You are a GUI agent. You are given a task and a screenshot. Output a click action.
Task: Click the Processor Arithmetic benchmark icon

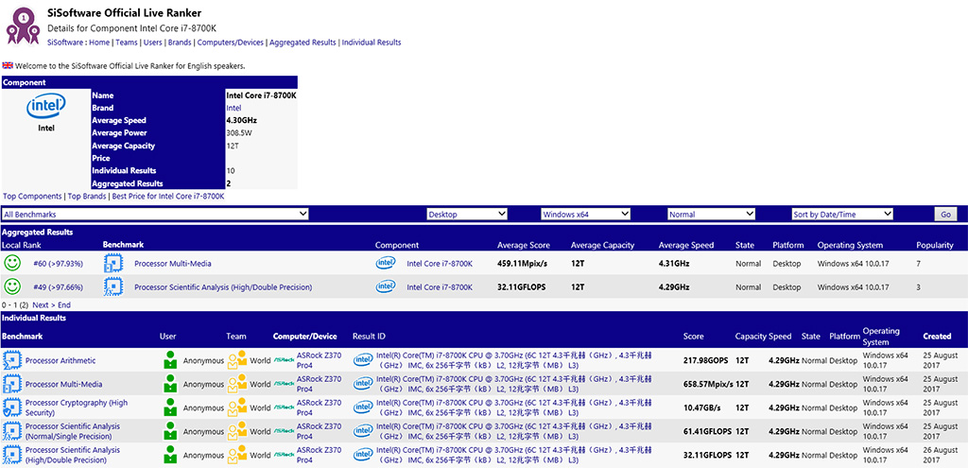click(11, 360)
